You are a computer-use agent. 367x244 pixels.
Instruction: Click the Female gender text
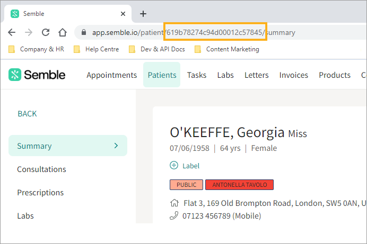(264, 148)
